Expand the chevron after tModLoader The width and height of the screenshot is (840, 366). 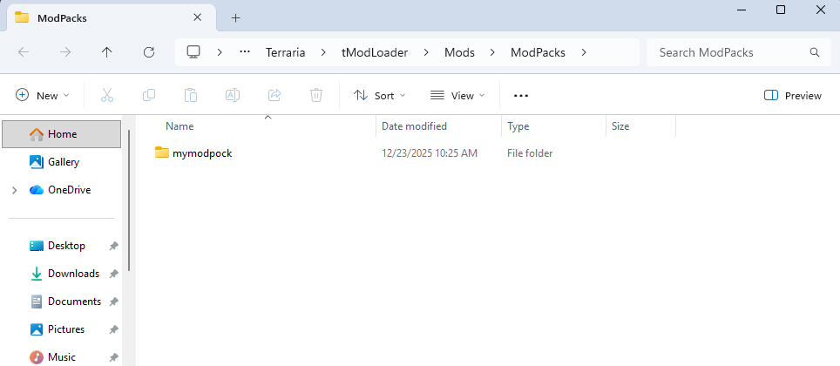click(x=426, y=52)
